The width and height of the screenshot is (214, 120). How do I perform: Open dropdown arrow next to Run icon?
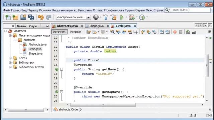(x=126, y=17)
